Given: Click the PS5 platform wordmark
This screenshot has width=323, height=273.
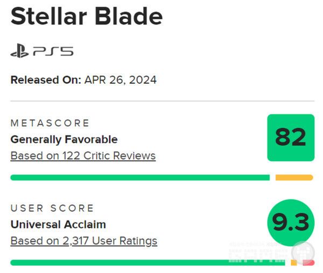Looking at the screenshot, I should [53, 52].
